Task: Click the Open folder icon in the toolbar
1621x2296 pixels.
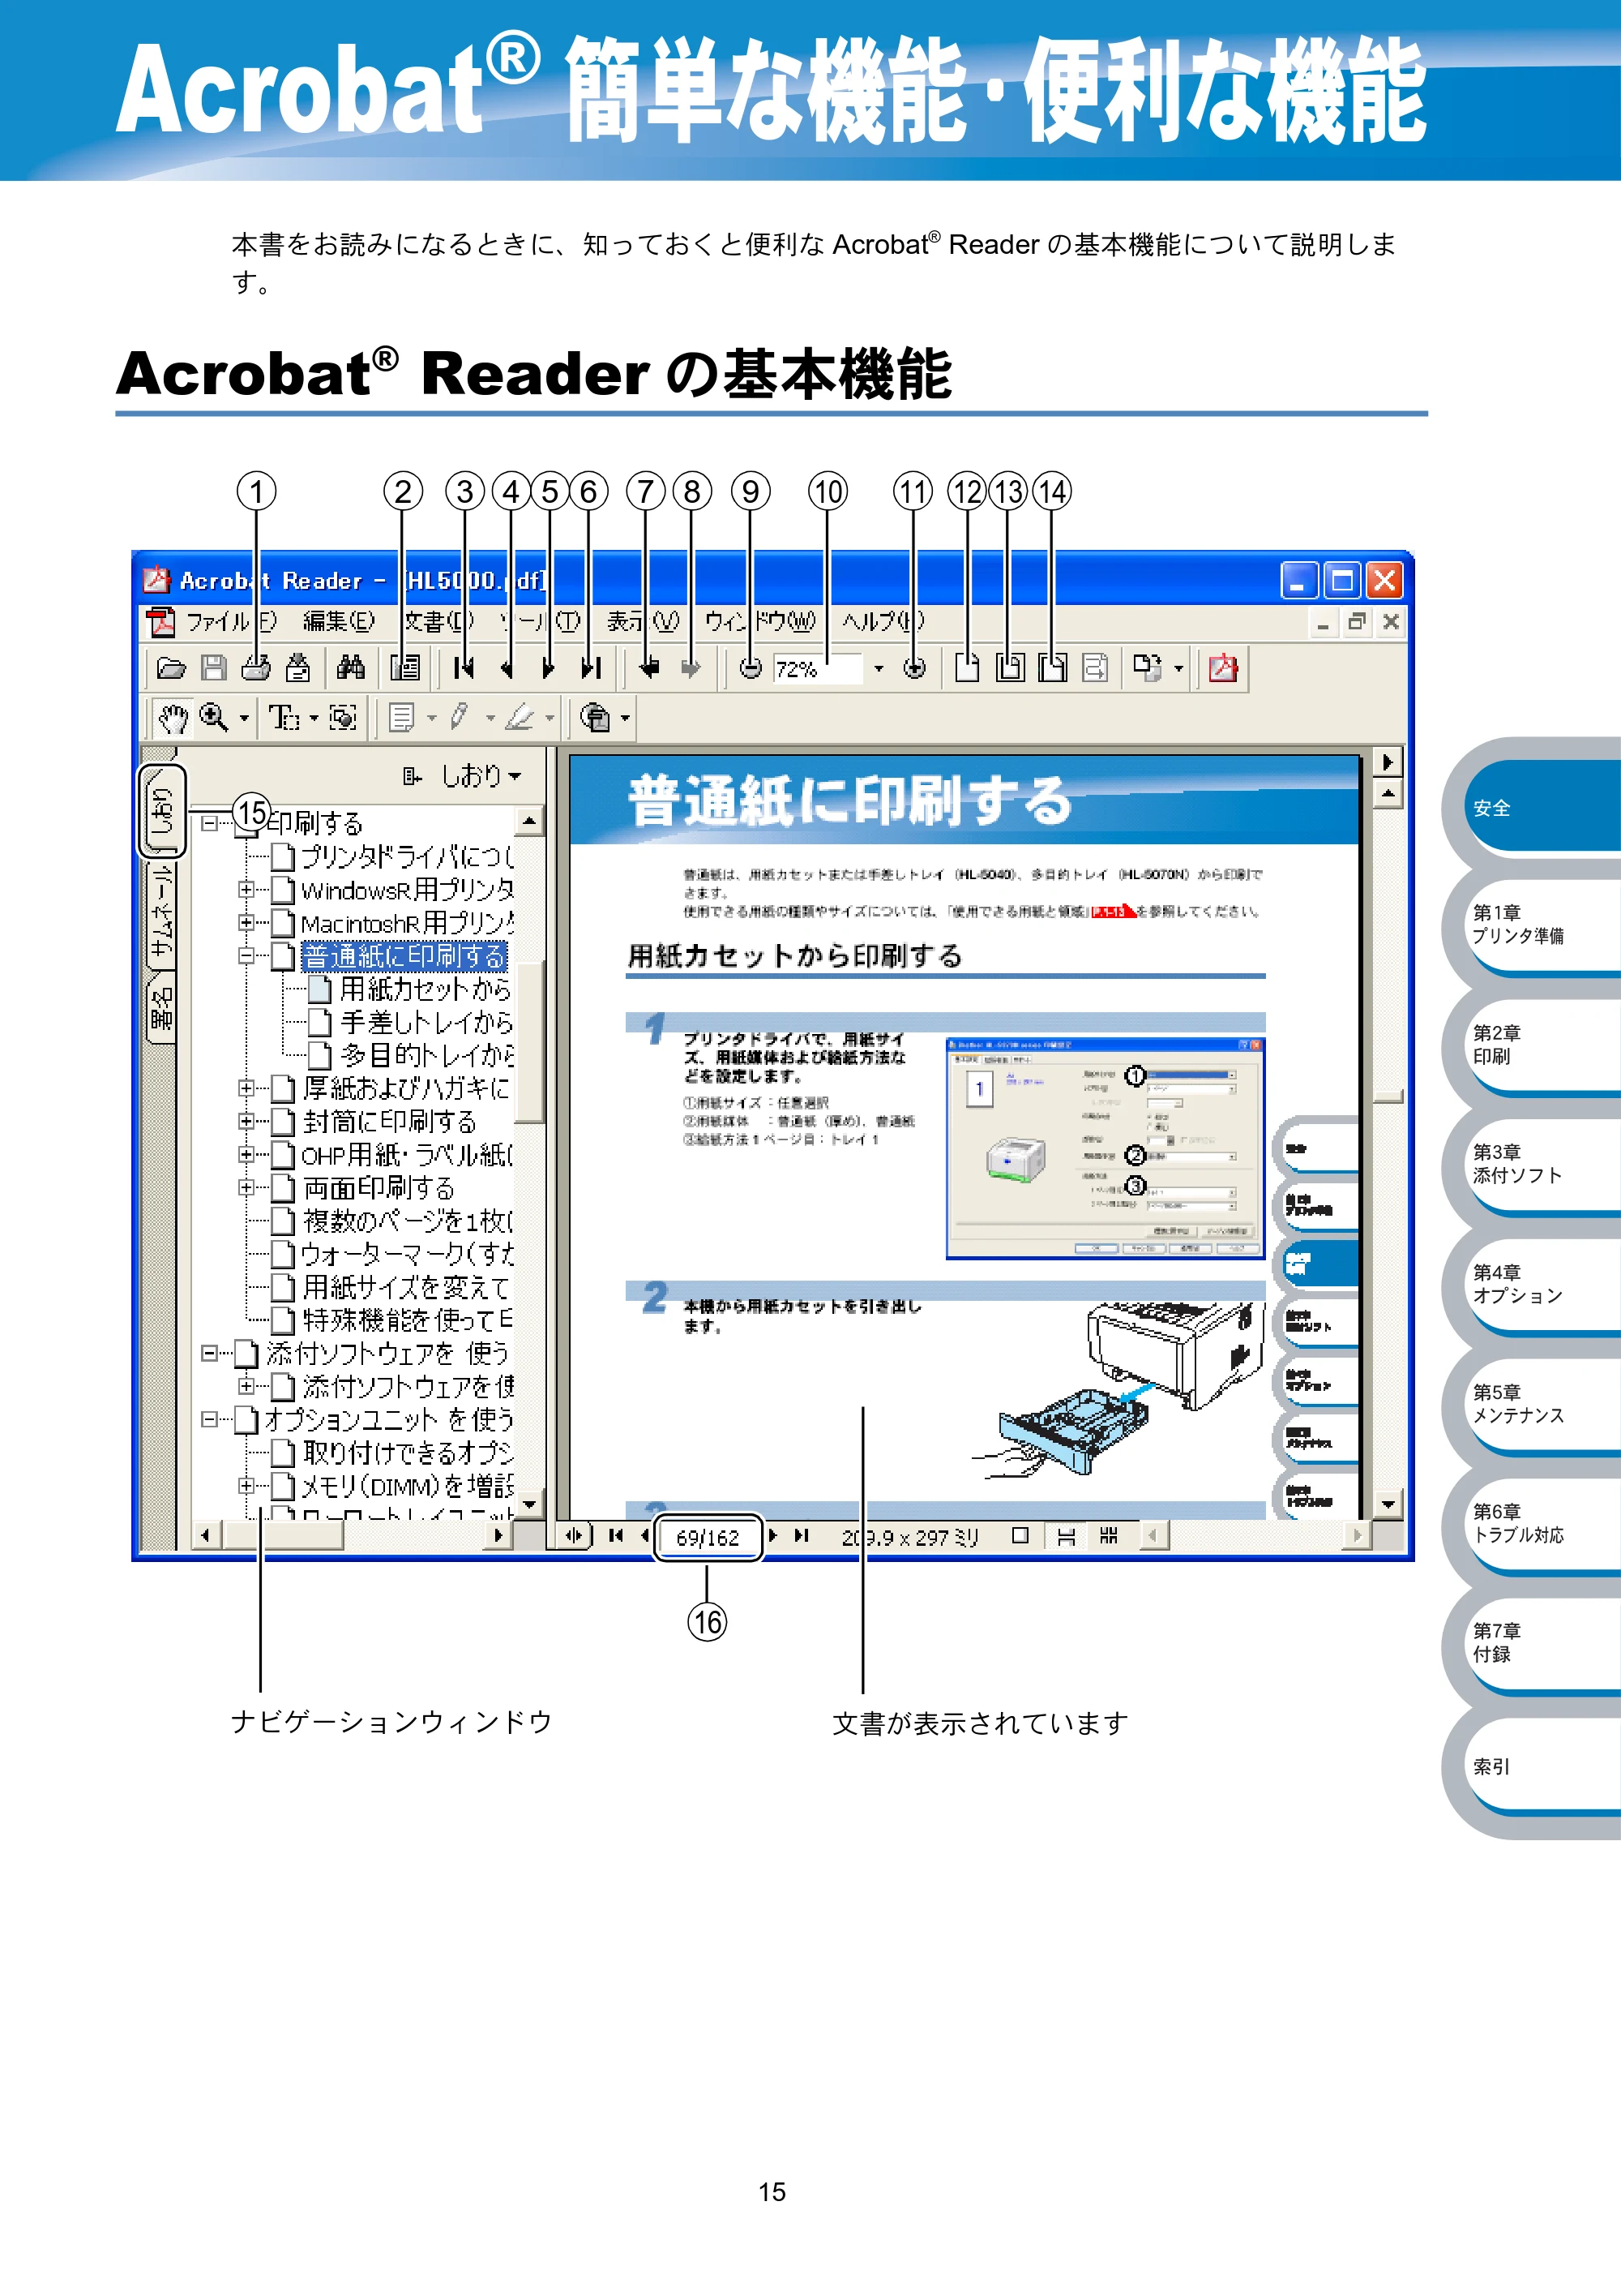Action: 172,668
